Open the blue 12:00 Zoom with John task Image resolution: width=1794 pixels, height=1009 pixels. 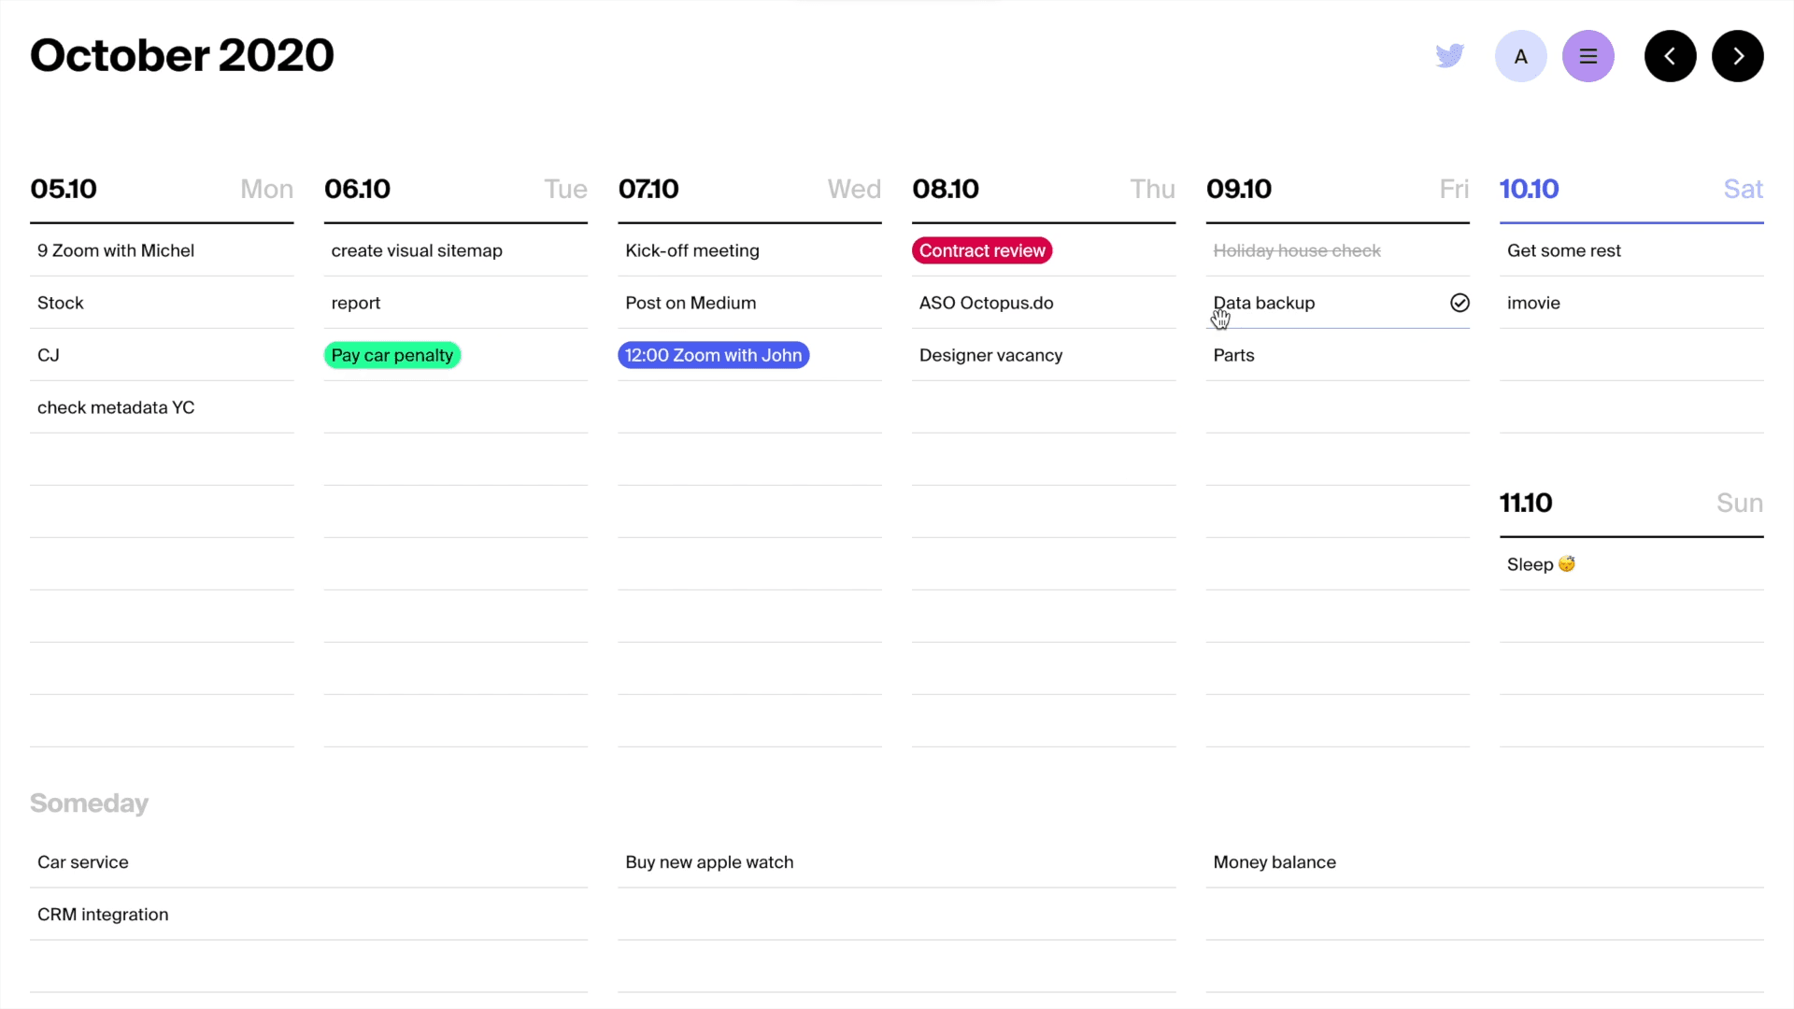click(x=713, y=355)
